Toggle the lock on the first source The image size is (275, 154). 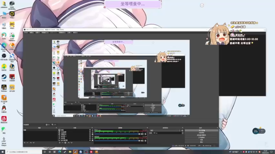click(92, 130)
